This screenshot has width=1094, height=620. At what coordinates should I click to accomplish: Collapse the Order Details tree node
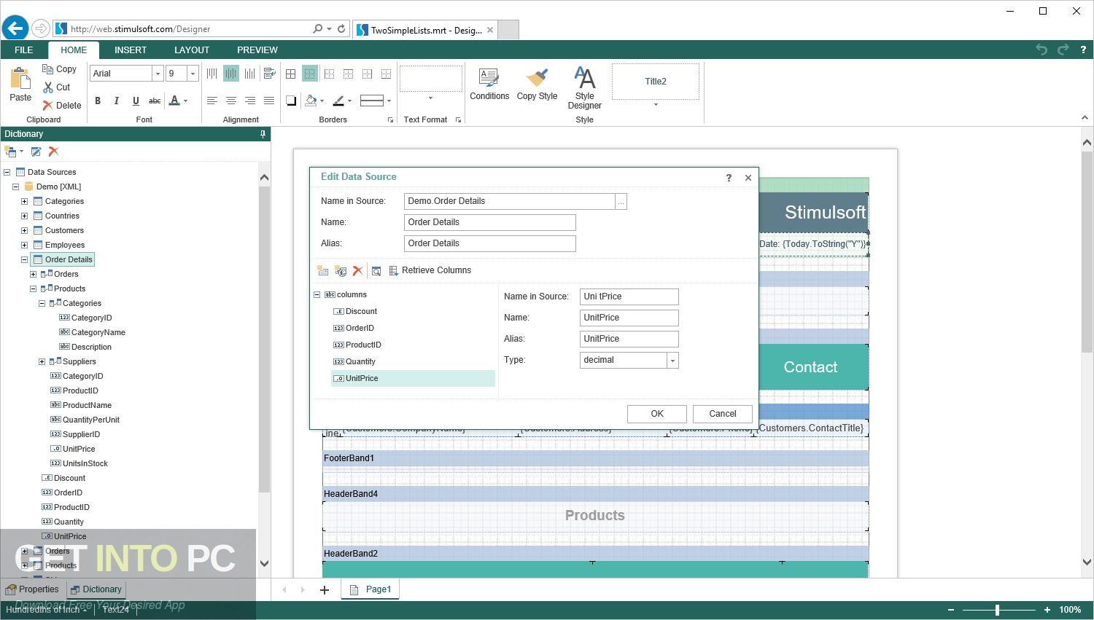24,260
